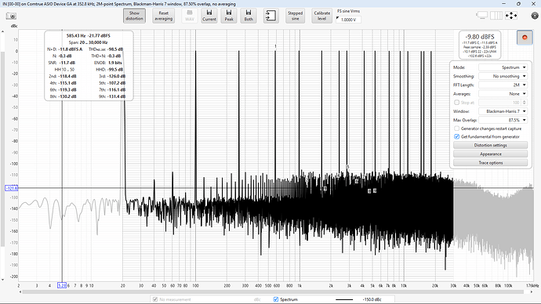Click the Spectrum trace line sample
Viewport: 541px width, 304px height.
(344, 299)
